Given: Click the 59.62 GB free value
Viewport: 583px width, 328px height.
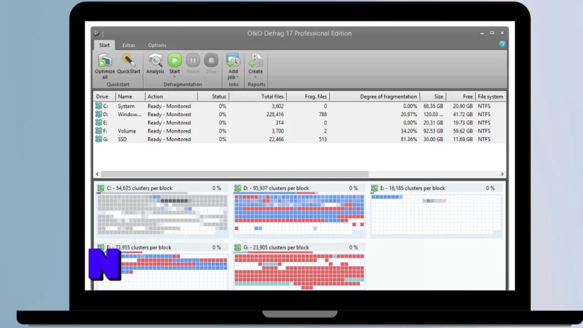Looking at the screenshot, I should 462,131.
